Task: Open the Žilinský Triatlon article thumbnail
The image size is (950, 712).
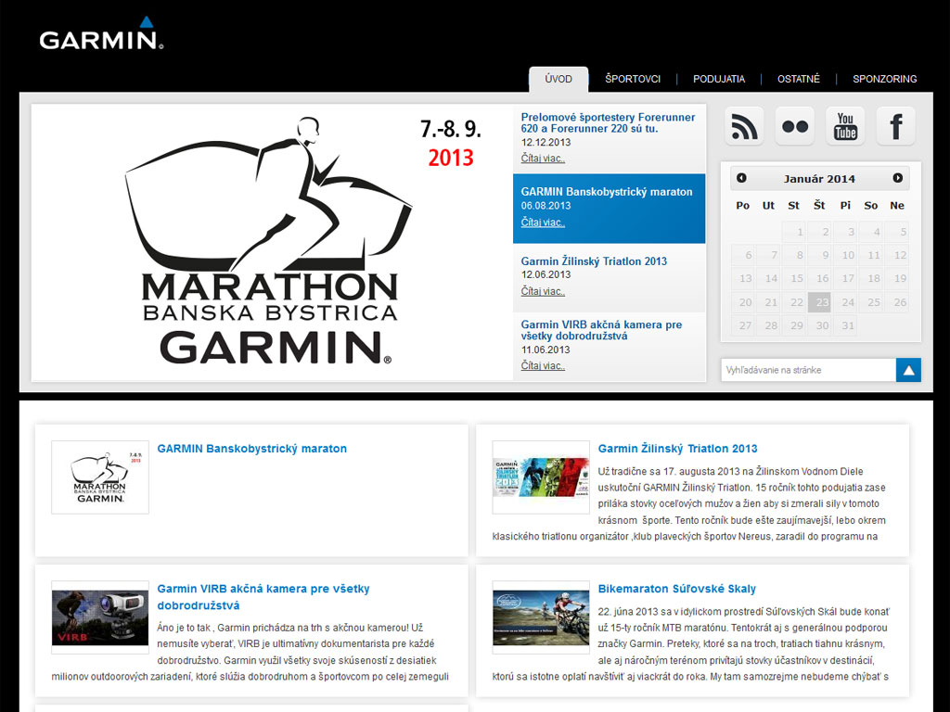Action: [541, 477]
